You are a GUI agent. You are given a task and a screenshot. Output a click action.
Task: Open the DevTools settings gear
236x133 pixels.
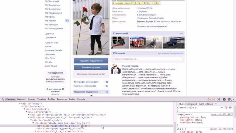pyautogui.click(x=224, y=99)
